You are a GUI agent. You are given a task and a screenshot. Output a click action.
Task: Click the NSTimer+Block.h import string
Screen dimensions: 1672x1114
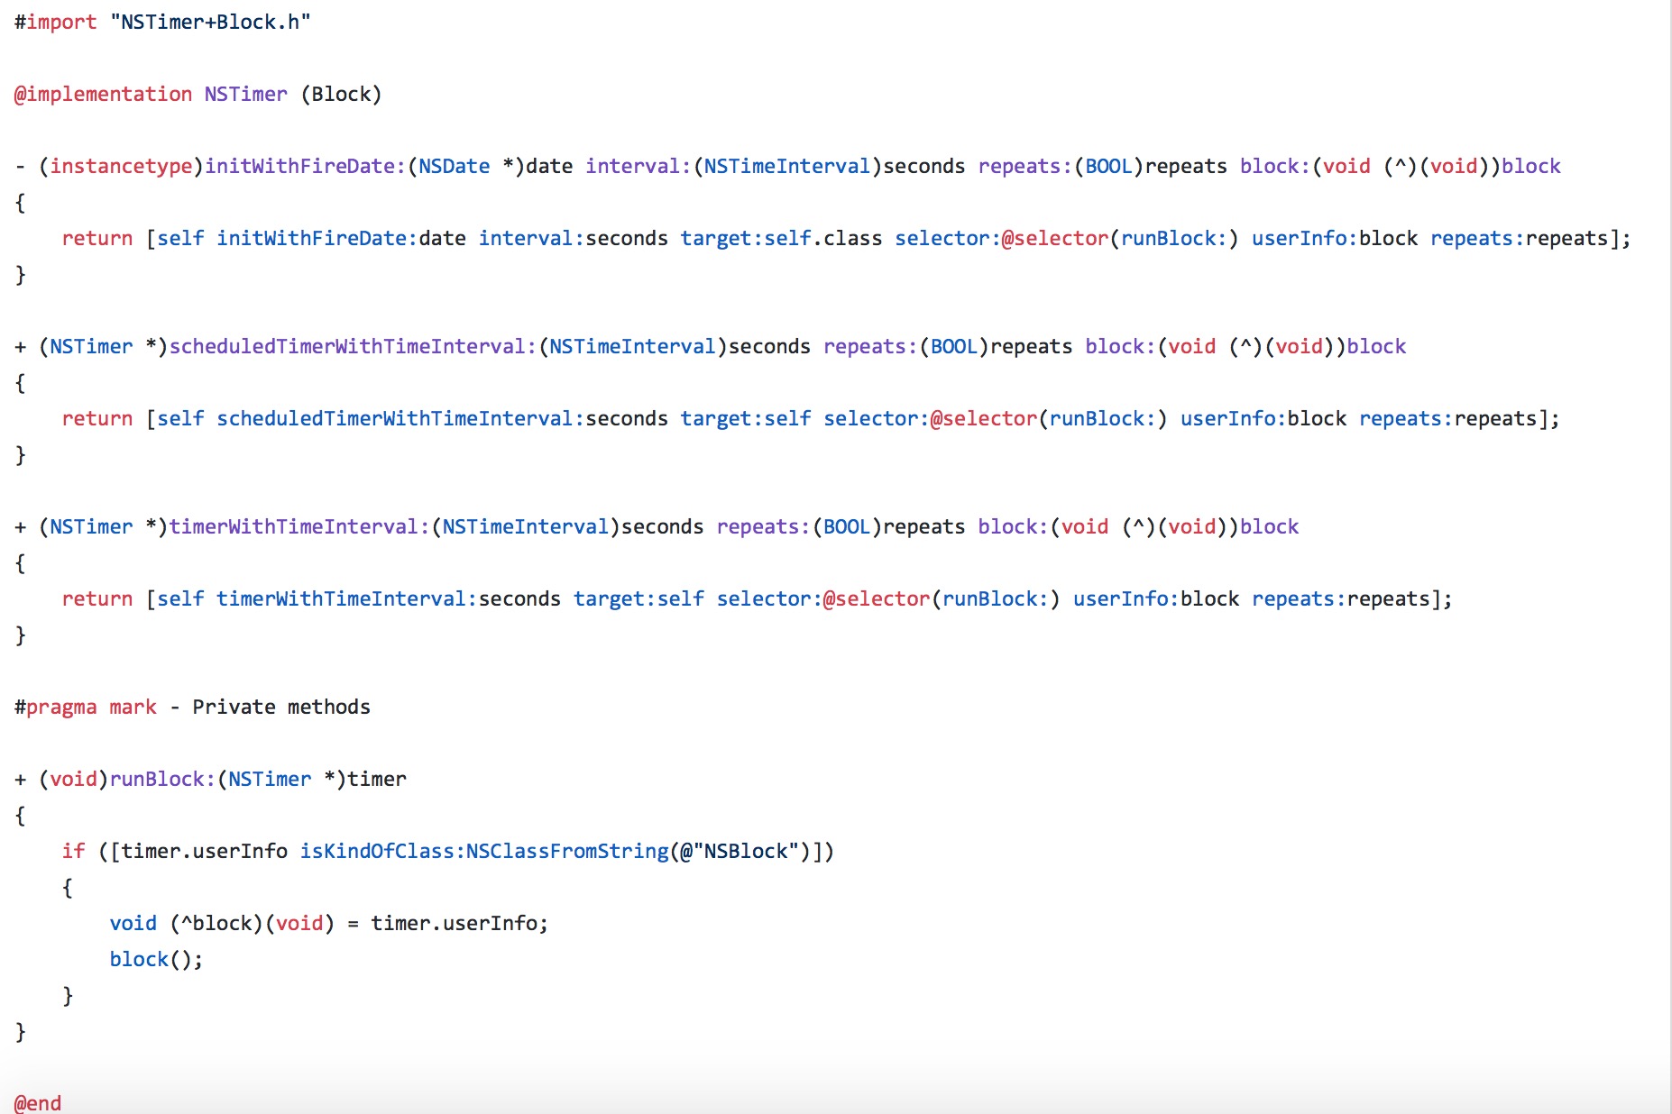(x=210, y=23)
